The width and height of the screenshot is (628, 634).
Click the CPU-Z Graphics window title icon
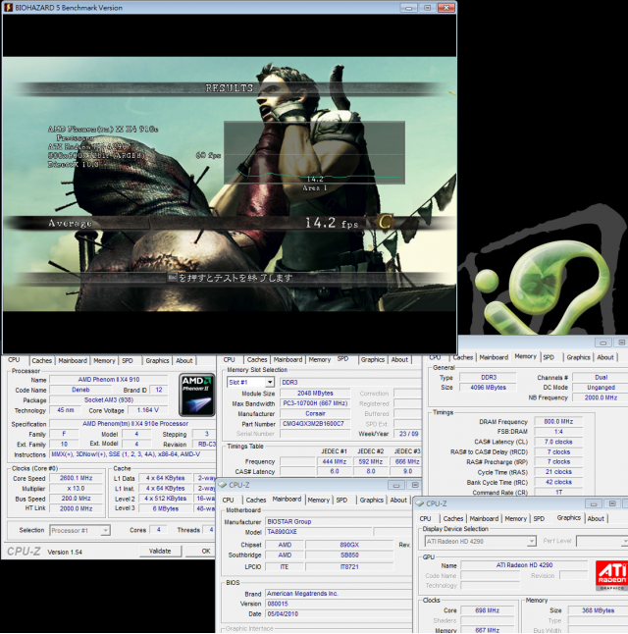(x=420, y=503)
